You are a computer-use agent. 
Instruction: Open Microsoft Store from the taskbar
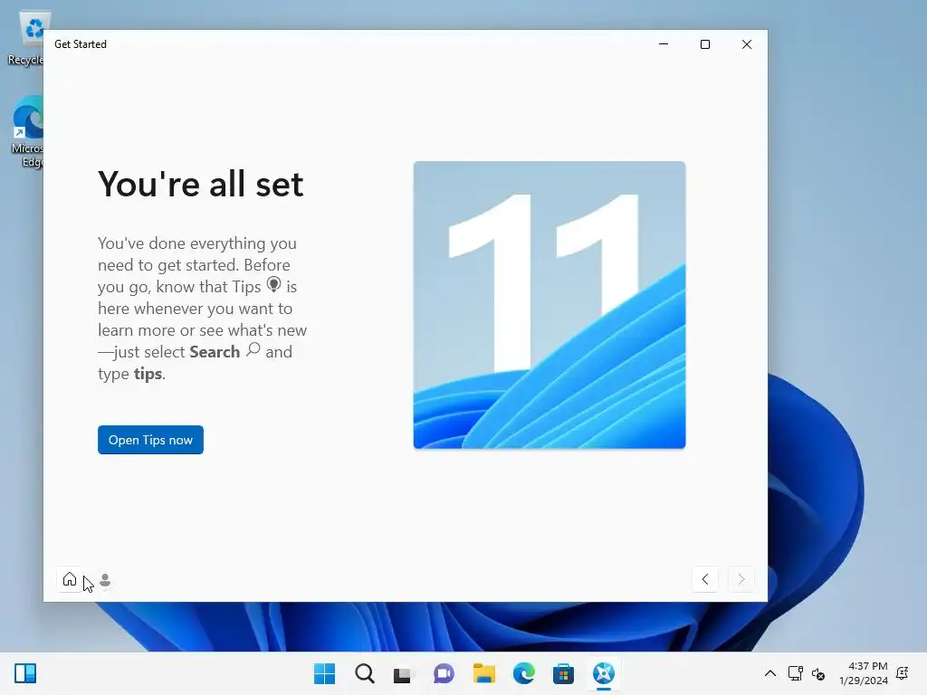563,673
